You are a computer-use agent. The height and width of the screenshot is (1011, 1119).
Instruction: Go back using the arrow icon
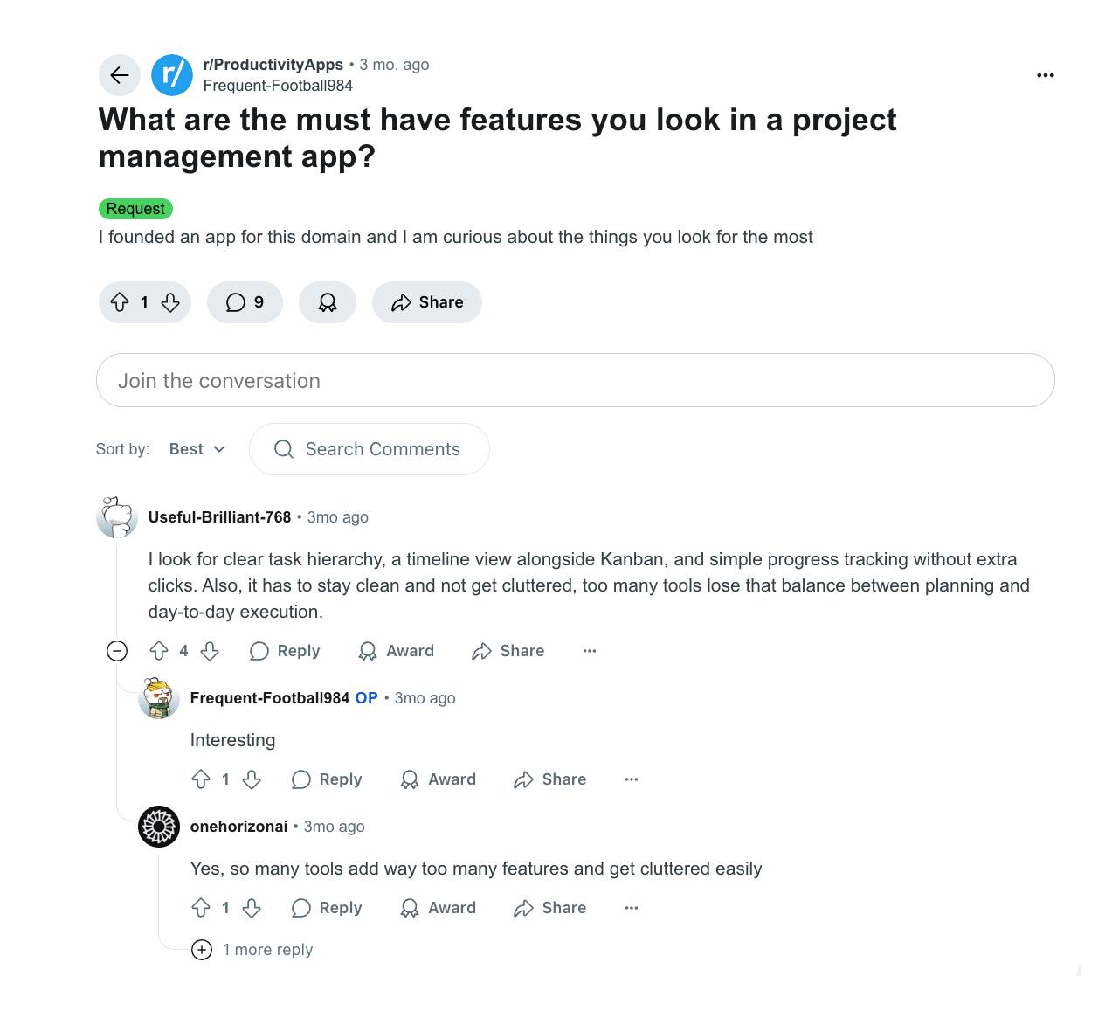coord(120,75)
